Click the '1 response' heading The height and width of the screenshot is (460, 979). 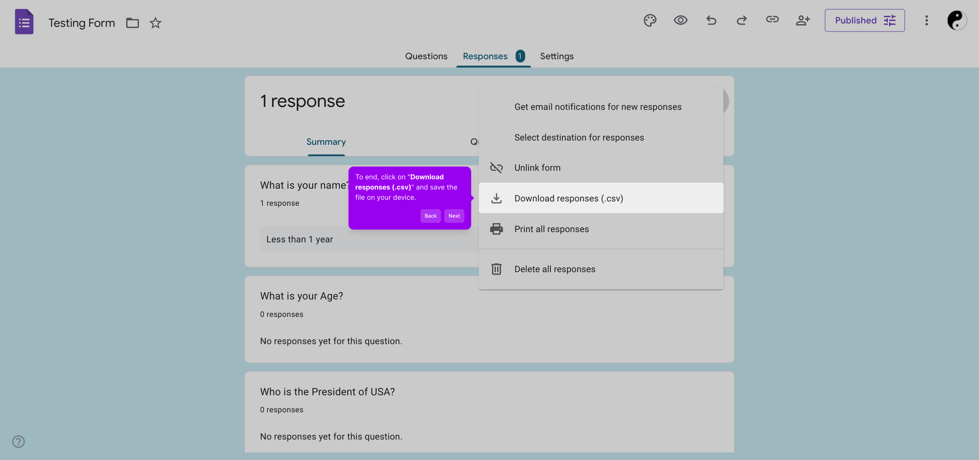click(302, 101)
